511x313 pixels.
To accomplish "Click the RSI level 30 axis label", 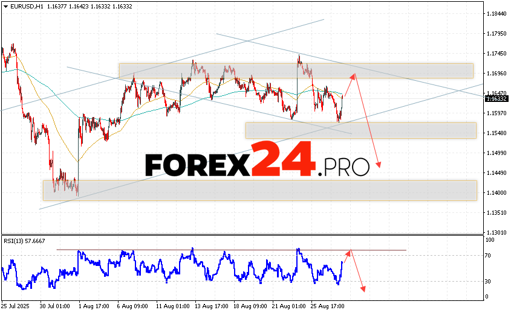I will point(488,281).
